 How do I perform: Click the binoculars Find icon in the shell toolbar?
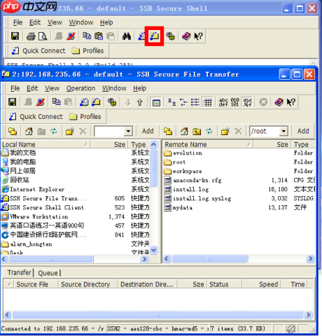coord(127,36)
